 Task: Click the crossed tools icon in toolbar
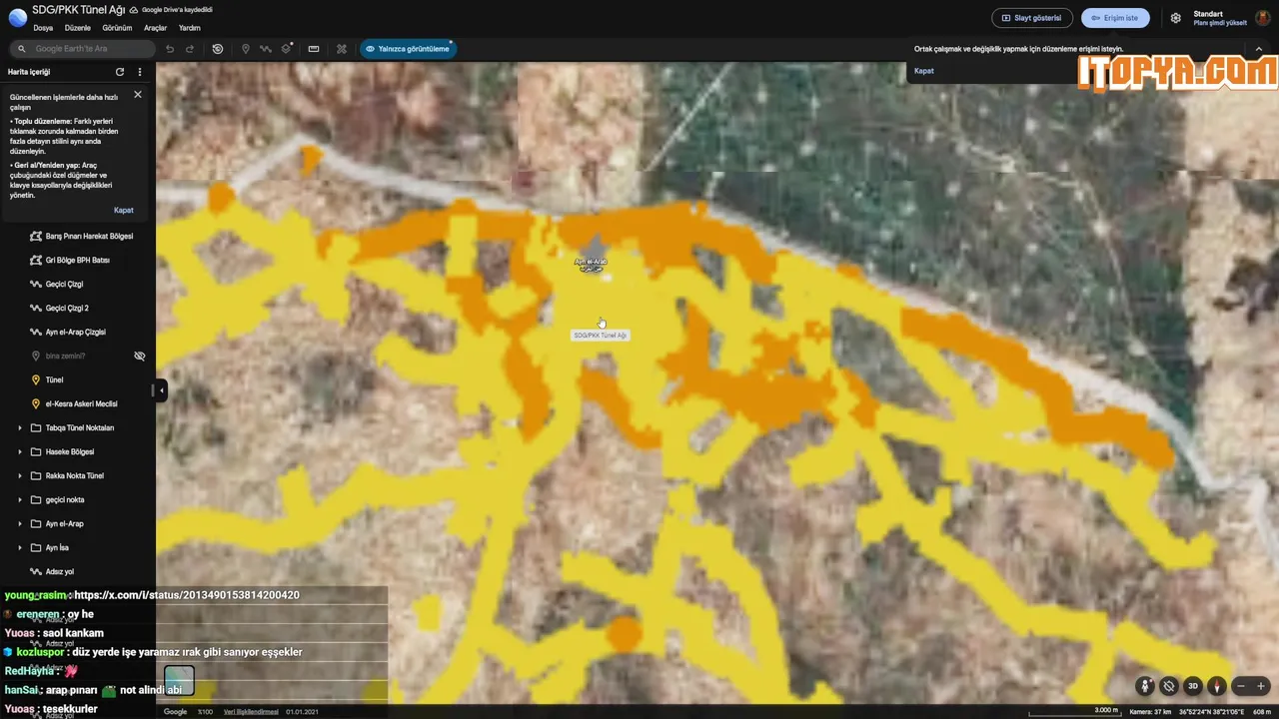342,49
